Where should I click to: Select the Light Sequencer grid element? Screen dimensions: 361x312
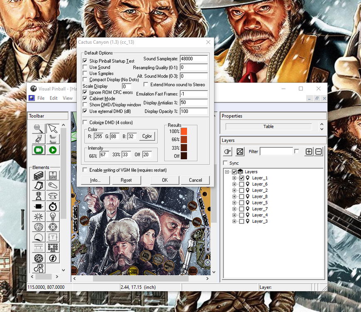(53, 248)
